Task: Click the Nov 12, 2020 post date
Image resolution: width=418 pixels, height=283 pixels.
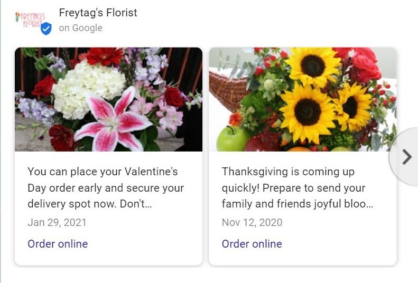Action: tap(252, 222)
